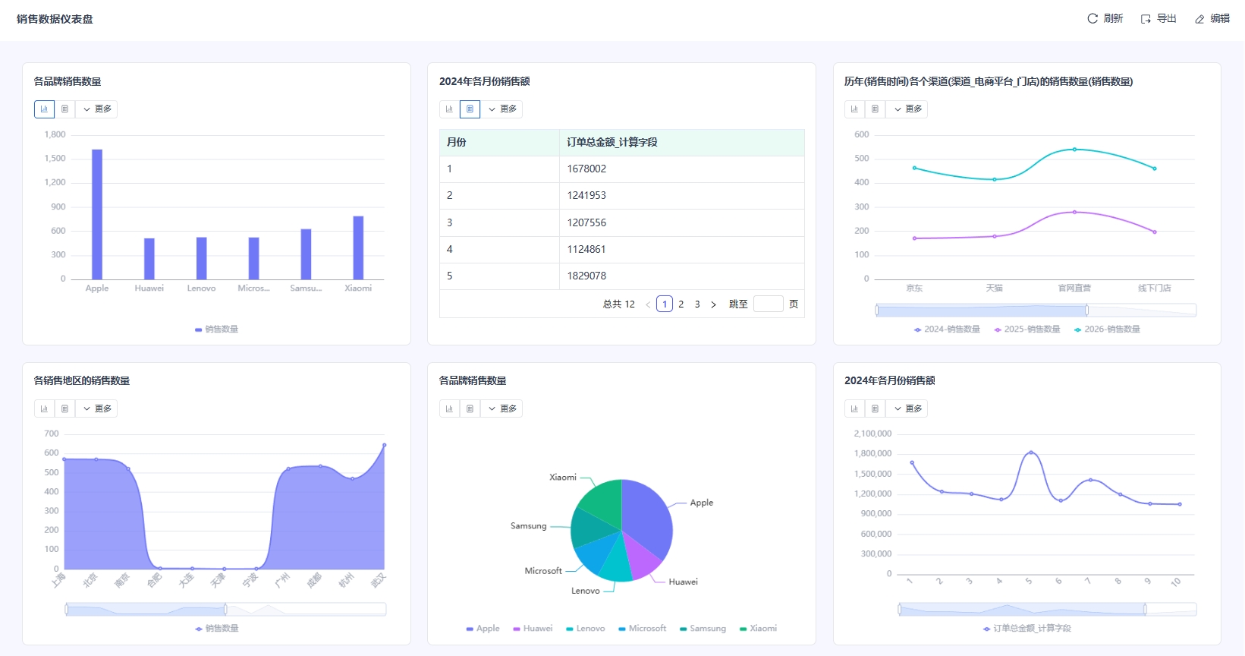The height and width of the screenshot is (656, 1245).
Task: Click next page arrow in table pagination
Action: coord(713,304)
